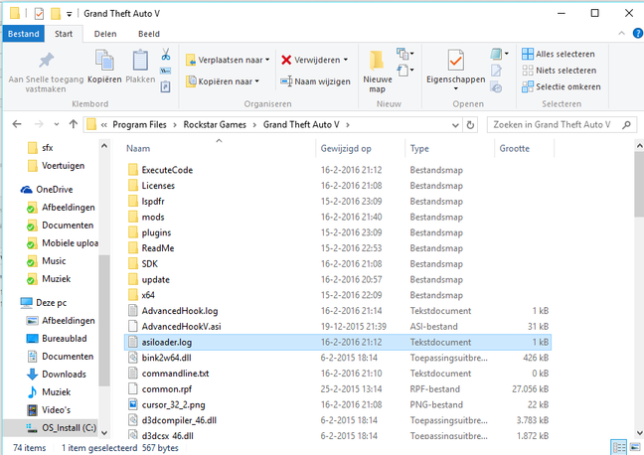
Task: Select common.rpf file
Action: click(338, 388)
